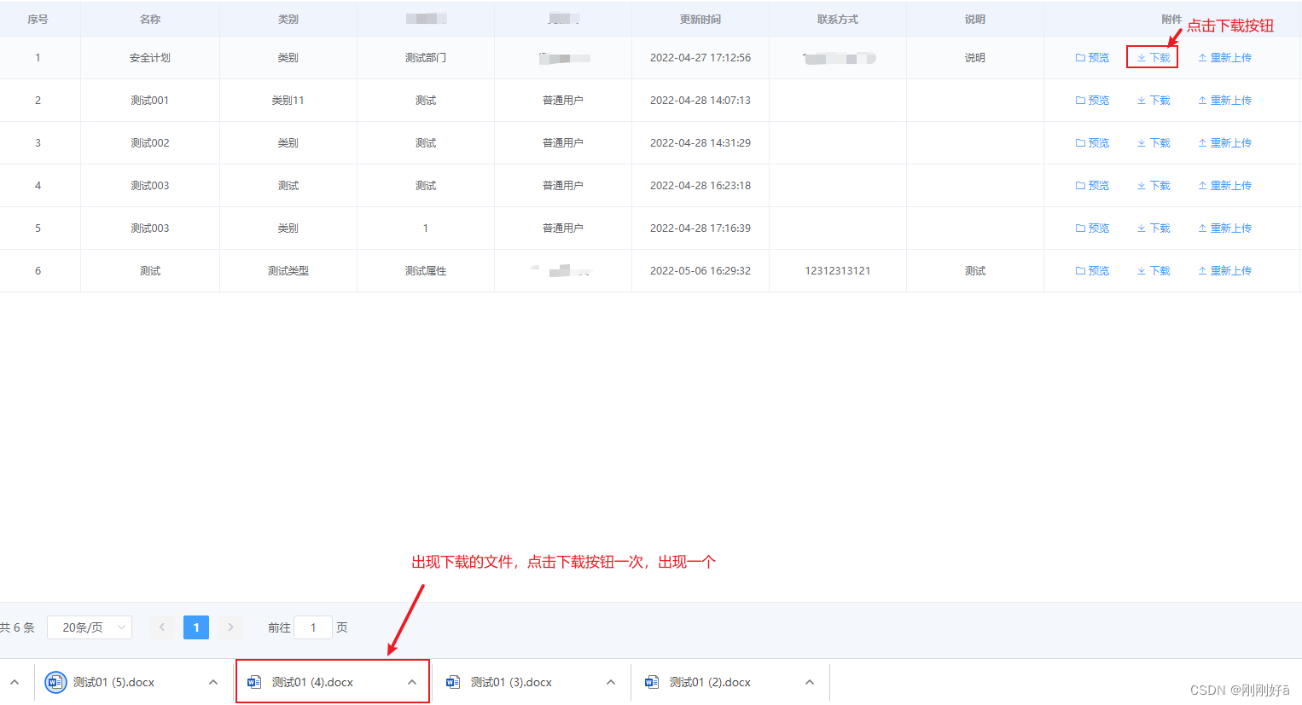Preview attachment for row 5 测试003

1092,228
